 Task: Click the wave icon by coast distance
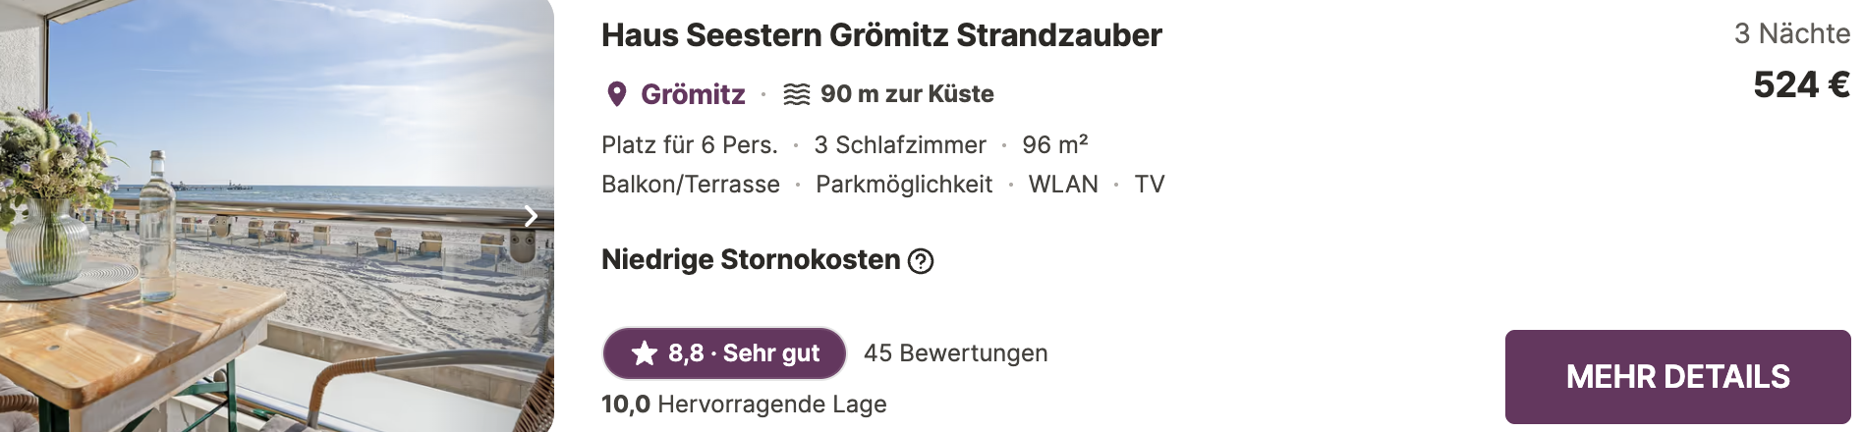coord(796,94)
